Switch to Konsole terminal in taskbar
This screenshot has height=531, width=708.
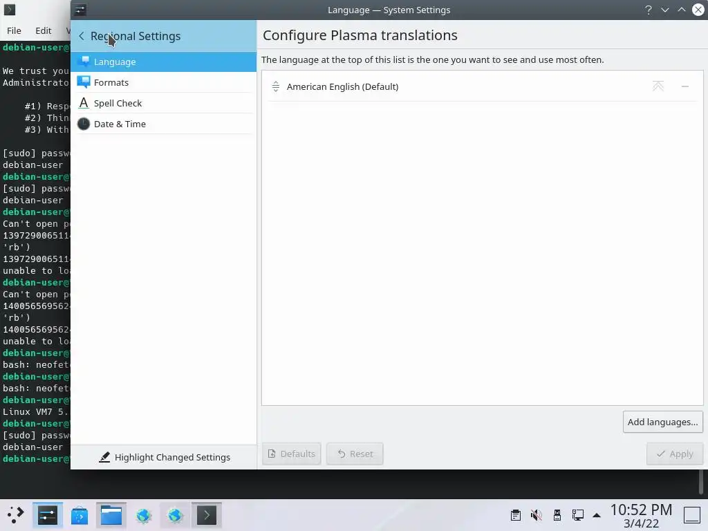click(207, 515)
